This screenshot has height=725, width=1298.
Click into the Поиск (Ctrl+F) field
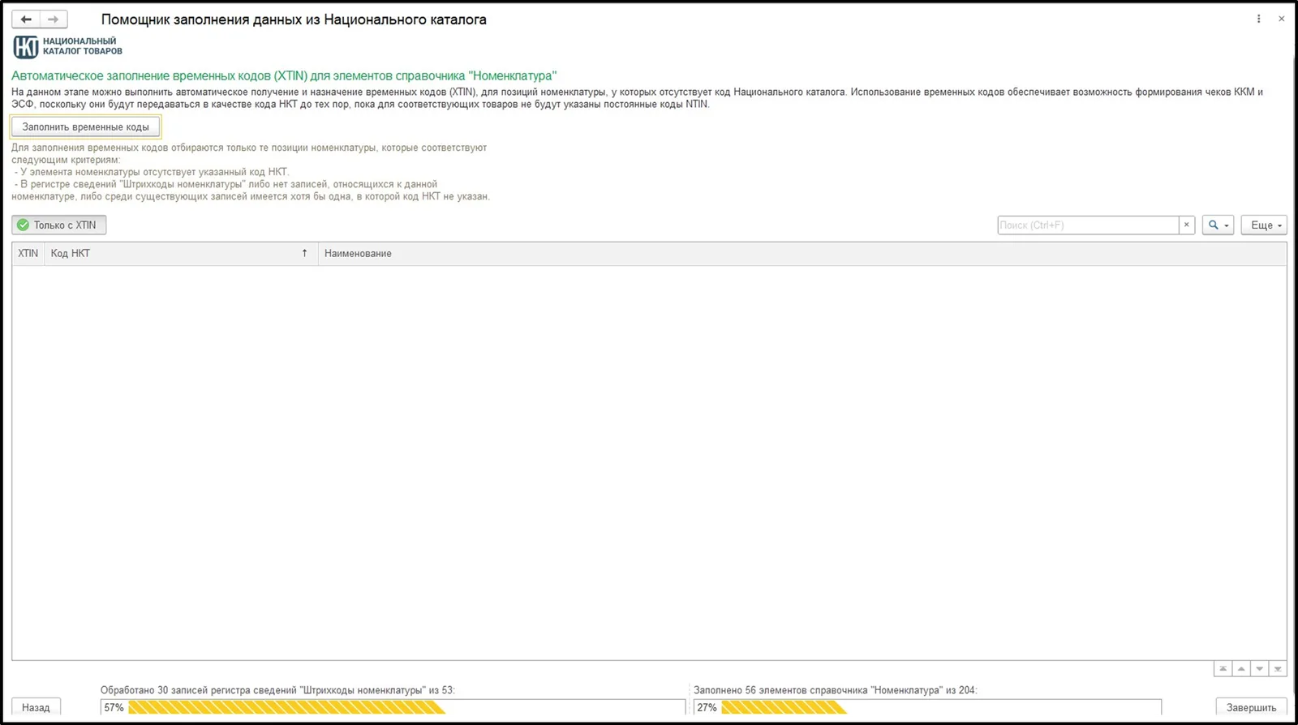pos(1088,225)
